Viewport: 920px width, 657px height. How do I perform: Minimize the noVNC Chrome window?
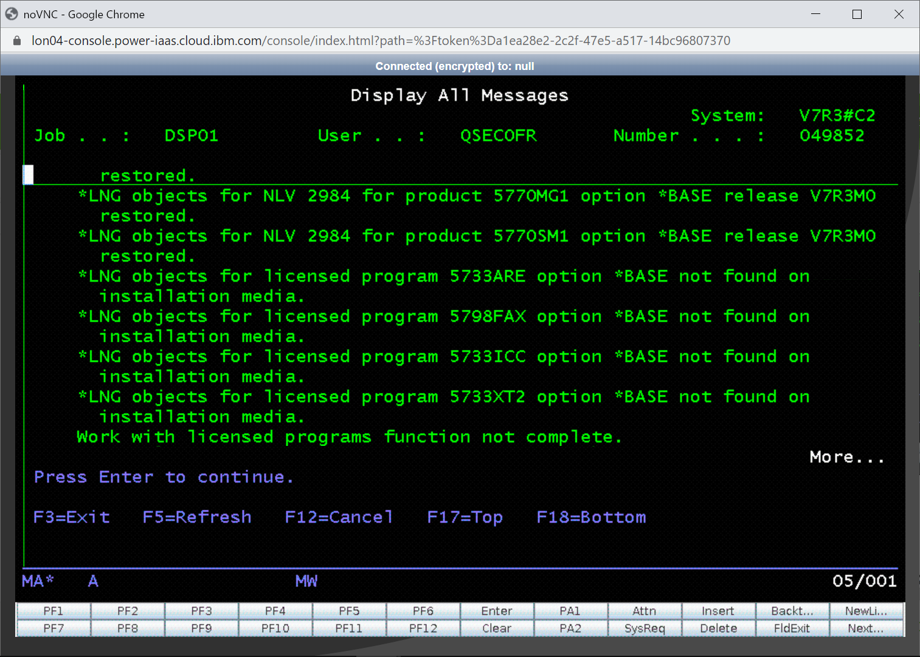coord(816,14)
